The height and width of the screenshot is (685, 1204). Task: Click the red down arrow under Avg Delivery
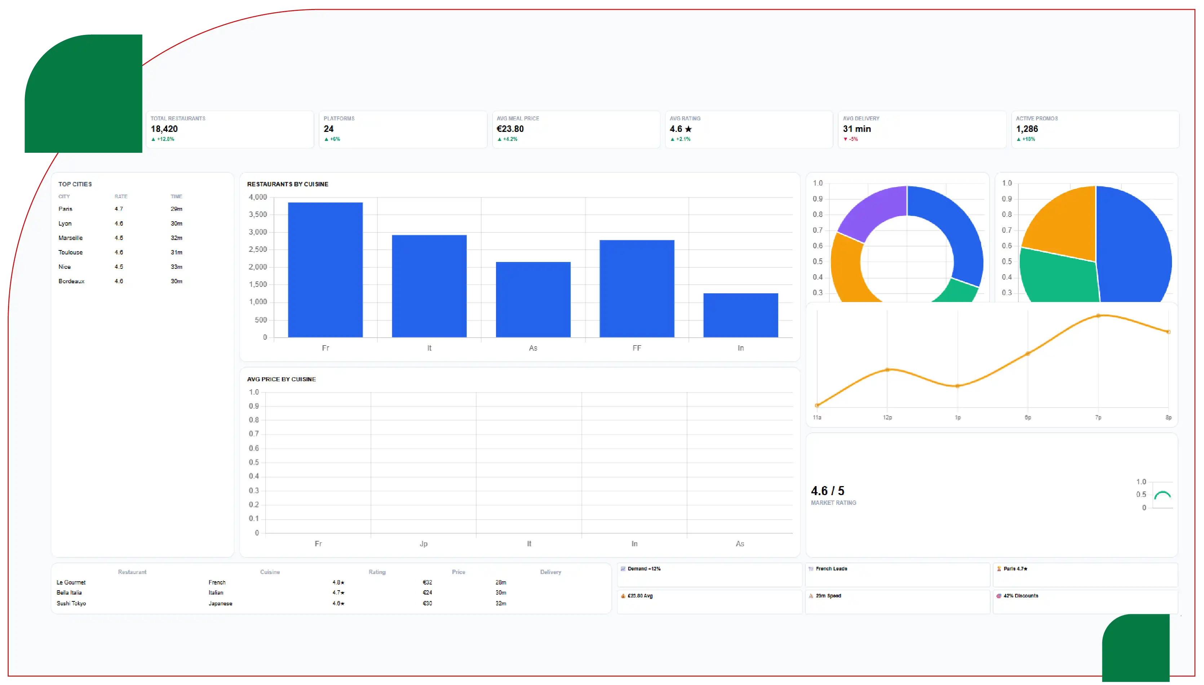(x=845, y=139)
